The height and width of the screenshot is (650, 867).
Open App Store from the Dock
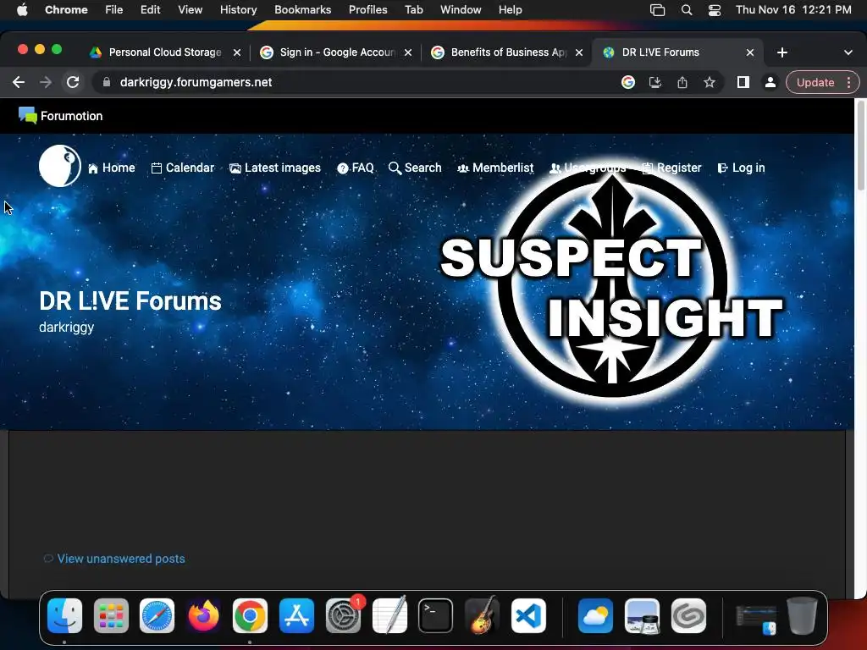point(296,616)
